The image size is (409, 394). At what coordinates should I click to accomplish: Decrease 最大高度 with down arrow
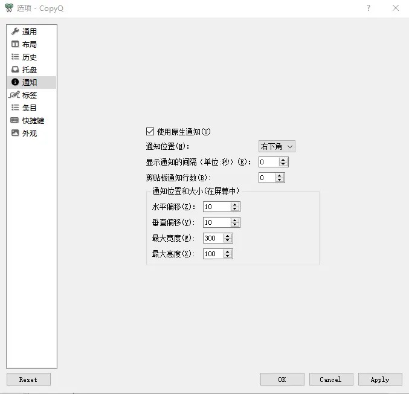(228, 256)
